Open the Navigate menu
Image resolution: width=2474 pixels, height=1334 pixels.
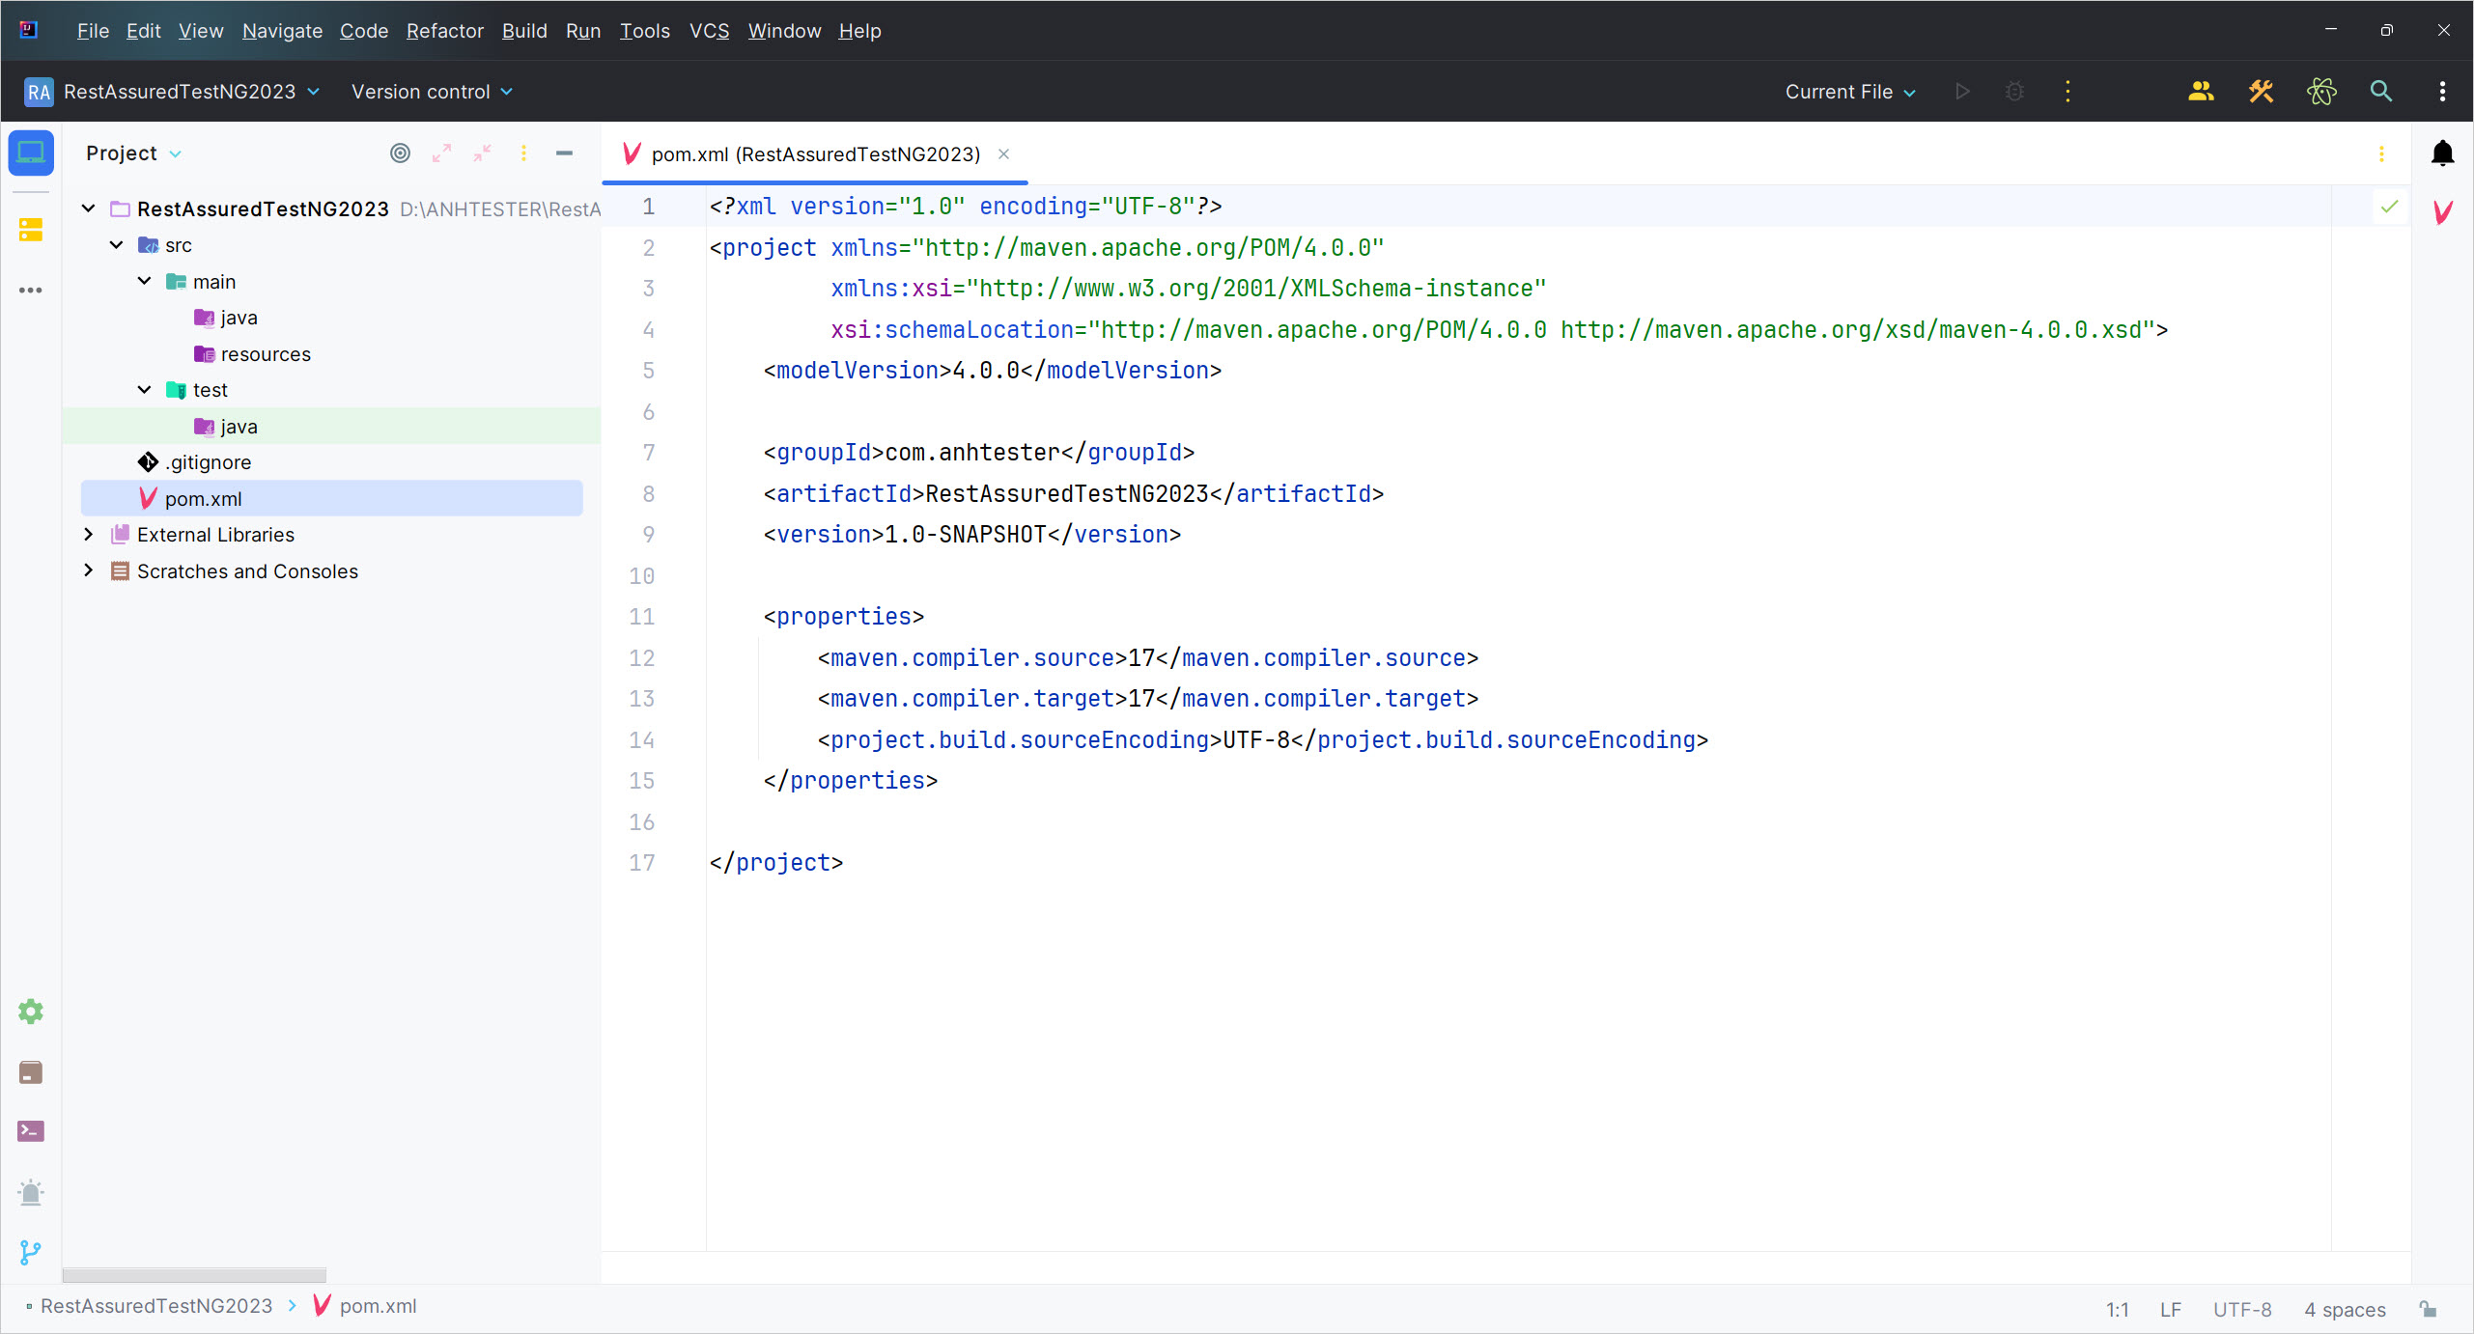coord(282,31)
